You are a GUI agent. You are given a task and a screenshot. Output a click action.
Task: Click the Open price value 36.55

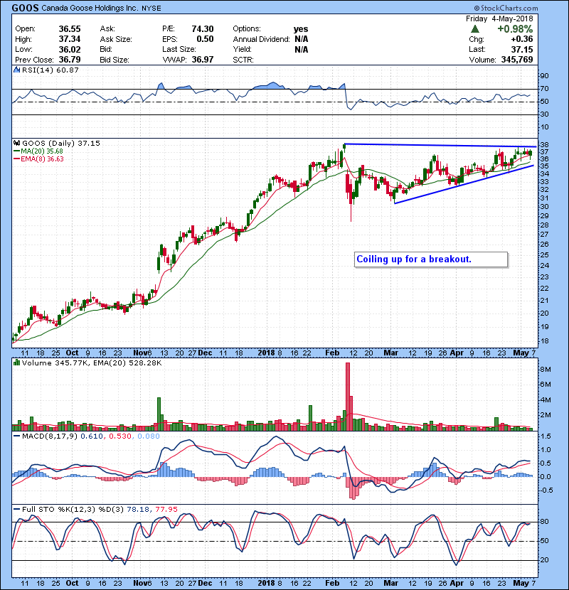click(70, 29)
